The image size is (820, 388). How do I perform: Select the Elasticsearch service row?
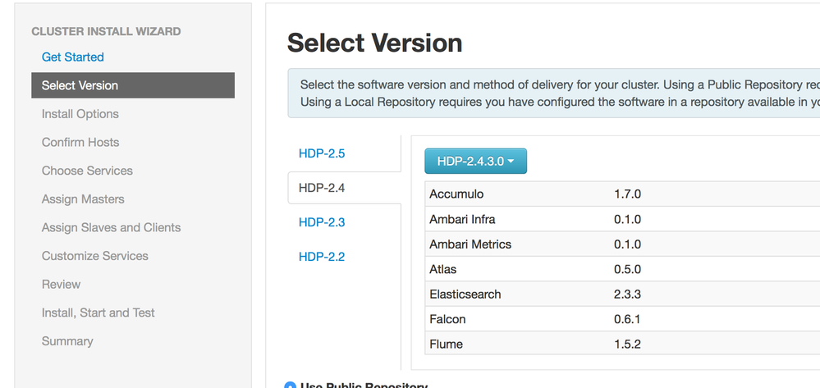(x=465, y=294)
